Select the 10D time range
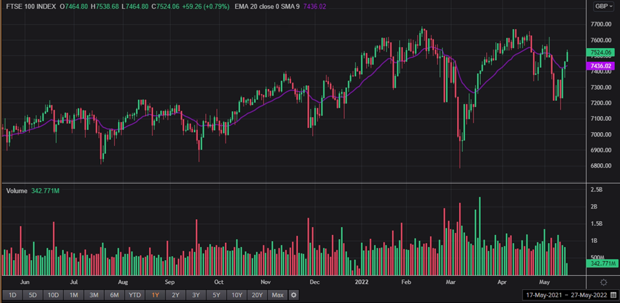 [x=53, y=295]
